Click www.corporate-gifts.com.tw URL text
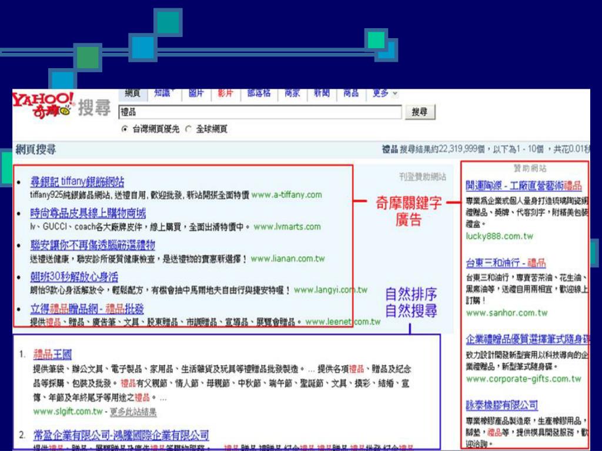This screenshot has height=451, width=602. pyautogui.click(x=524, y=379)
